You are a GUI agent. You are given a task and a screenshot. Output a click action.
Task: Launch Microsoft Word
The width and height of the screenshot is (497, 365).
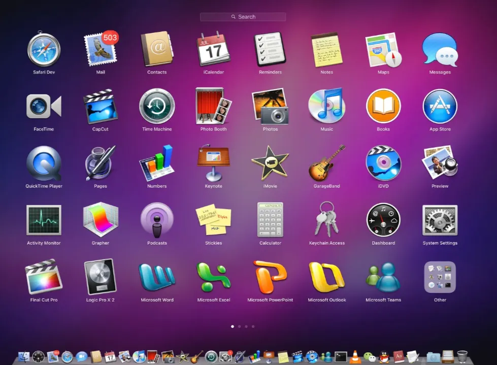[157, 277]
